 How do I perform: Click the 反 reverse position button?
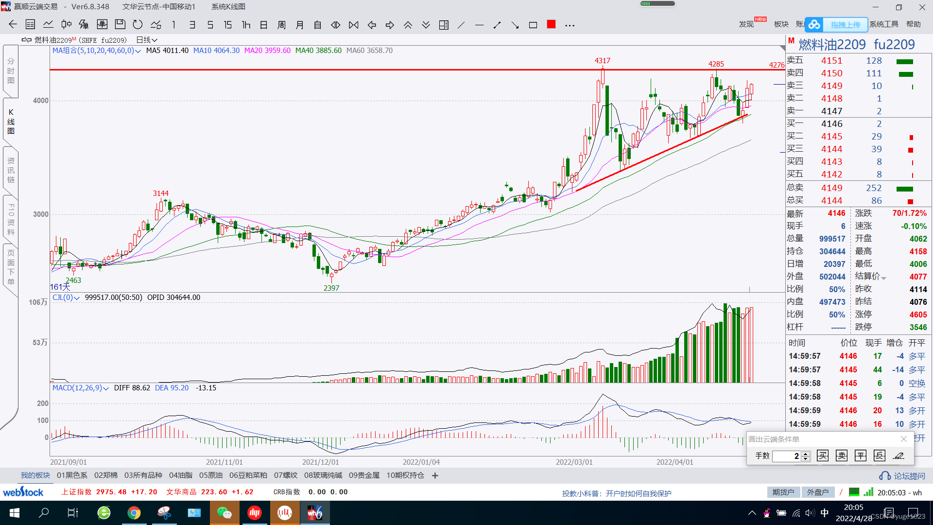tap(880, 455)
